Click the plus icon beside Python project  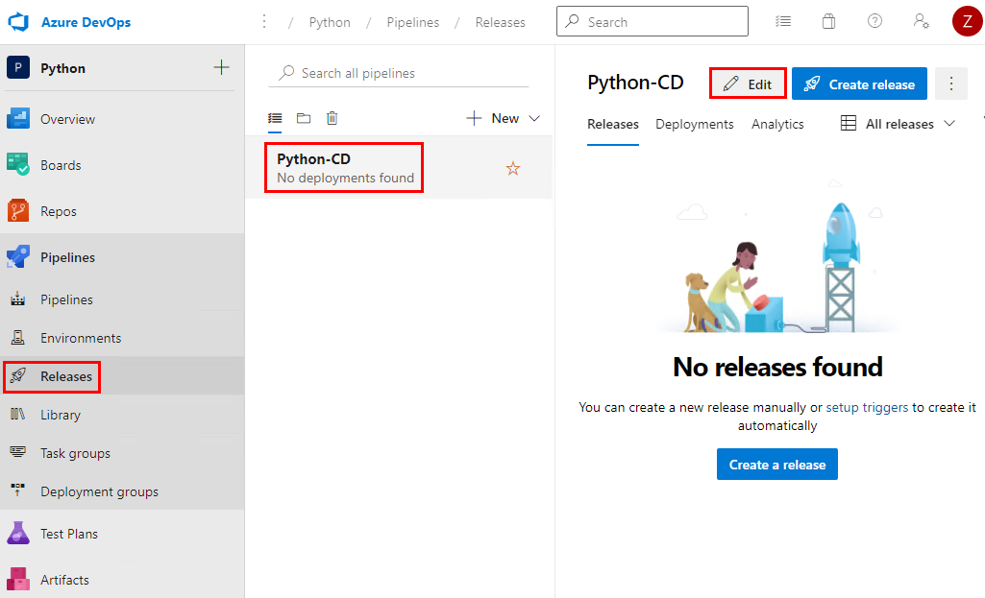click(x=221, y=67)
